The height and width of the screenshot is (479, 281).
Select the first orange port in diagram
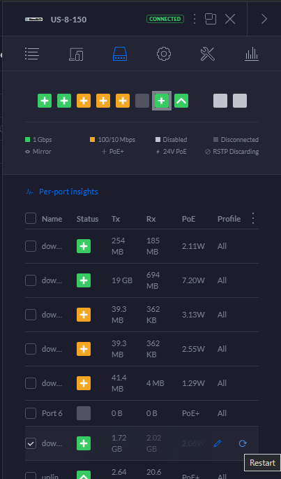[x=84, y=101]
